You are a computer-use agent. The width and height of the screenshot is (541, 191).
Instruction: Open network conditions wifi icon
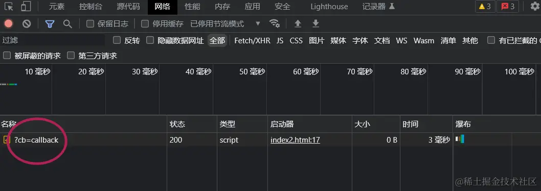coord(275,23)
